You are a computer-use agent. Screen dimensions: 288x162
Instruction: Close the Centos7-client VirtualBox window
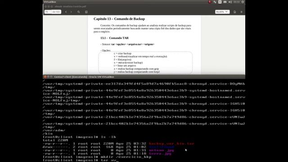[45, 77]
